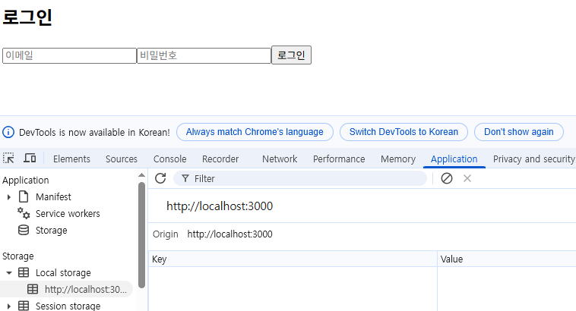Open the Network tab
576x311 pixels.
click(x=280, y=159)
